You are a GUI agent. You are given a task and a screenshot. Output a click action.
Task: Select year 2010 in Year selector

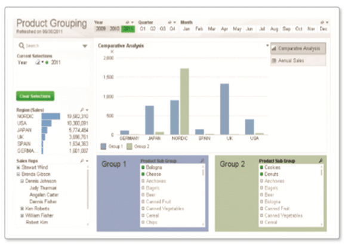115,29
